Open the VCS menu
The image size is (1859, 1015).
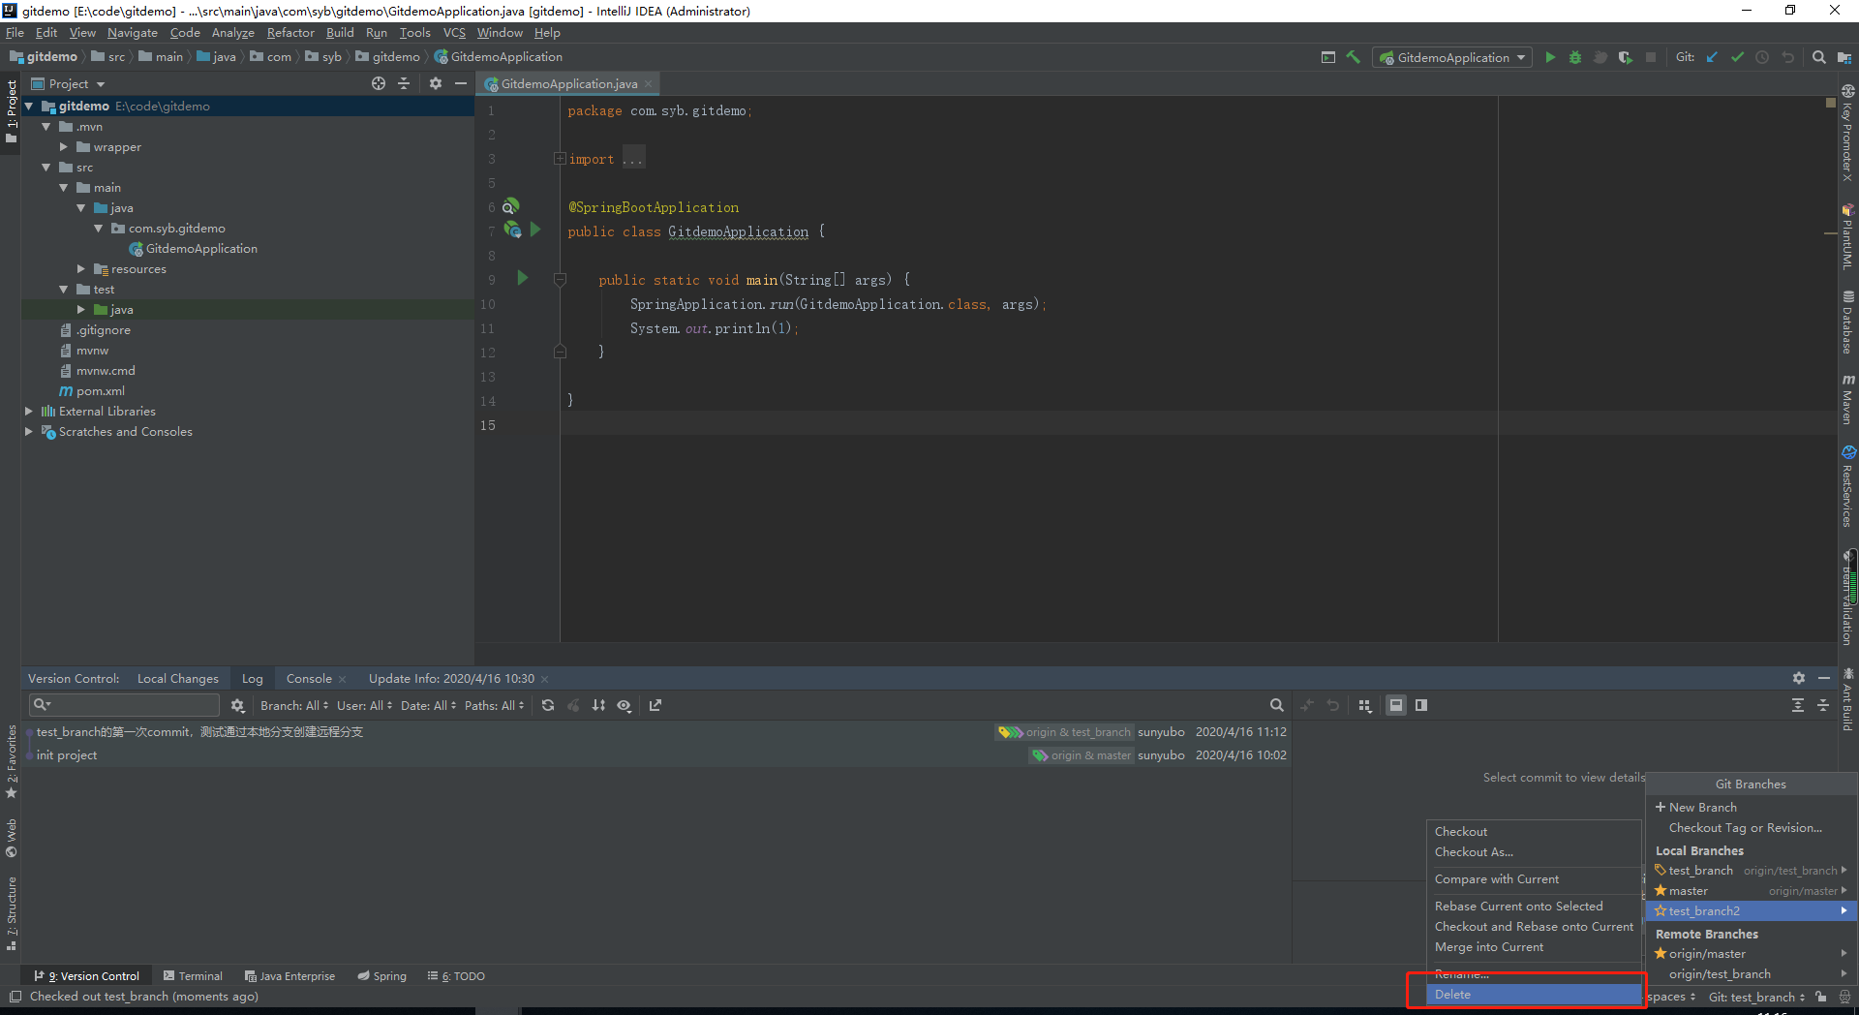[454, 33]
